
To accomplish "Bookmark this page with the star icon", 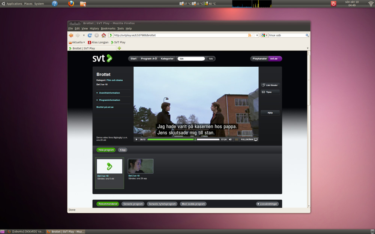I will 253,35.
